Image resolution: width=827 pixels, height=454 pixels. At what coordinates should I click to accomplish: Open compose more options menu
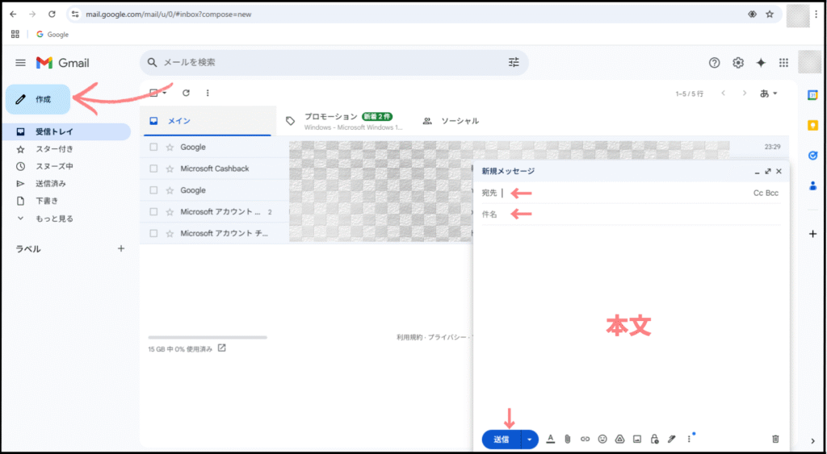(689, 439)
